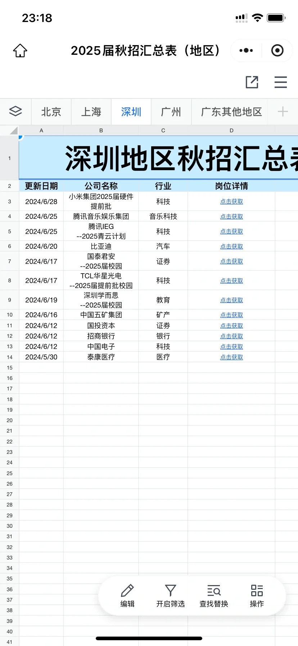Switch to the 广州 sheet tab
Image resolution: width=298 pixels, height=646 pixels.
(x=171, y=112)
